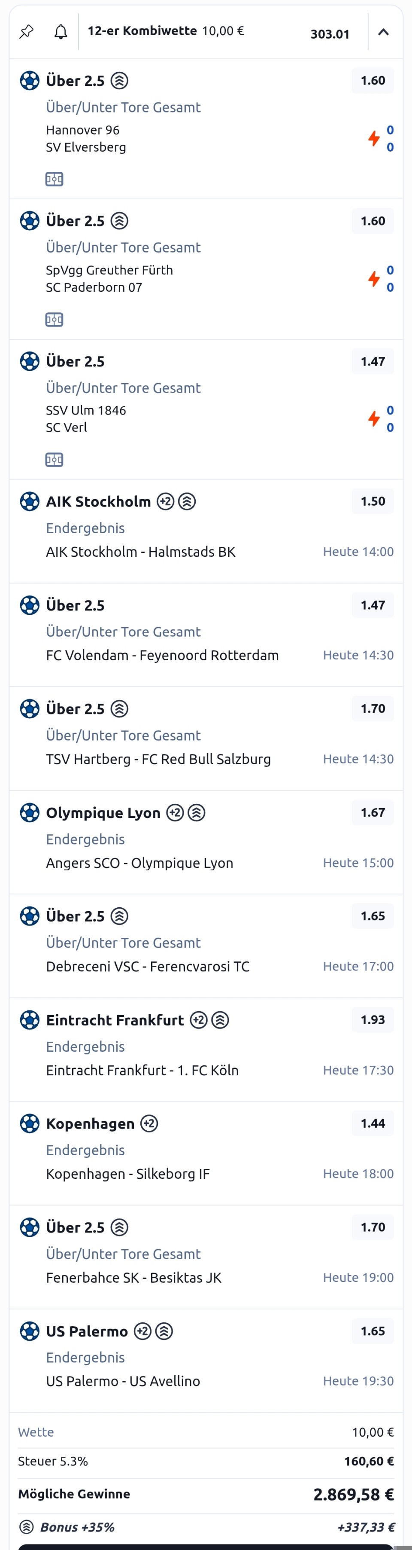Open live pitch view for SSV Ulm match

tap(54, 460)
